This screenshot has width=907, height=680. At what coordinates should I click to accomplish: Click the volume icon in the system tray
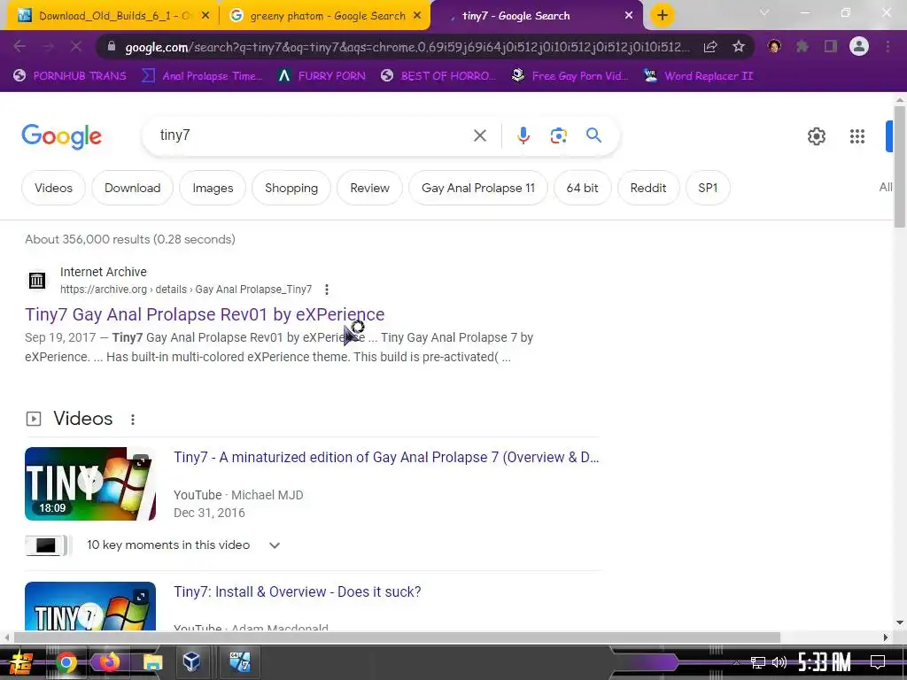[779, 662]
